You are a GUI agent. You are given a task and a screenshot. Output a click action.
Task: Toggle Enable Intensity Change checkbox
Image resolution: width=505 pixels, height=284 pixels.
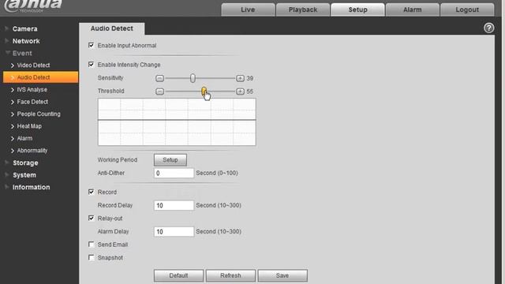(x=92, y=65)
